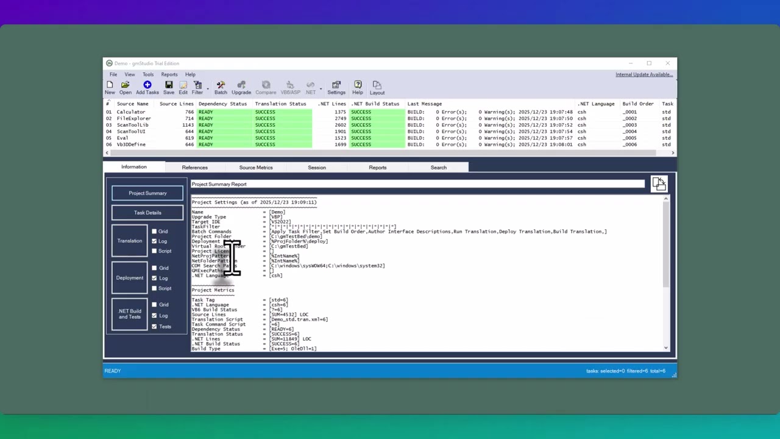Viewport: 780px width, 439px height.
Task: Toggle Translation Grid checkbox
Action: pyautogui.click(x=154, y=232)
